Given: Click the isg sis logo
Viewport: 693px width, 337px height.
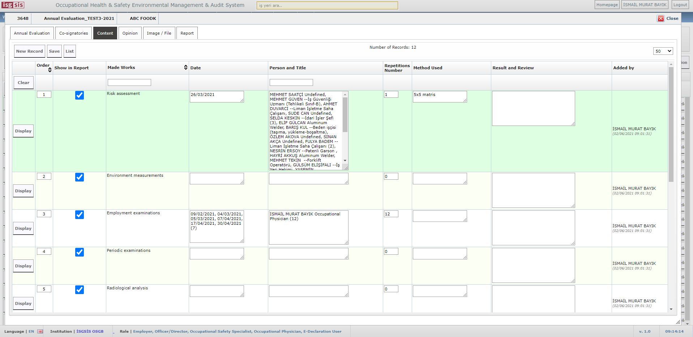Looking at the screenshot, I should tap(13, 5).
